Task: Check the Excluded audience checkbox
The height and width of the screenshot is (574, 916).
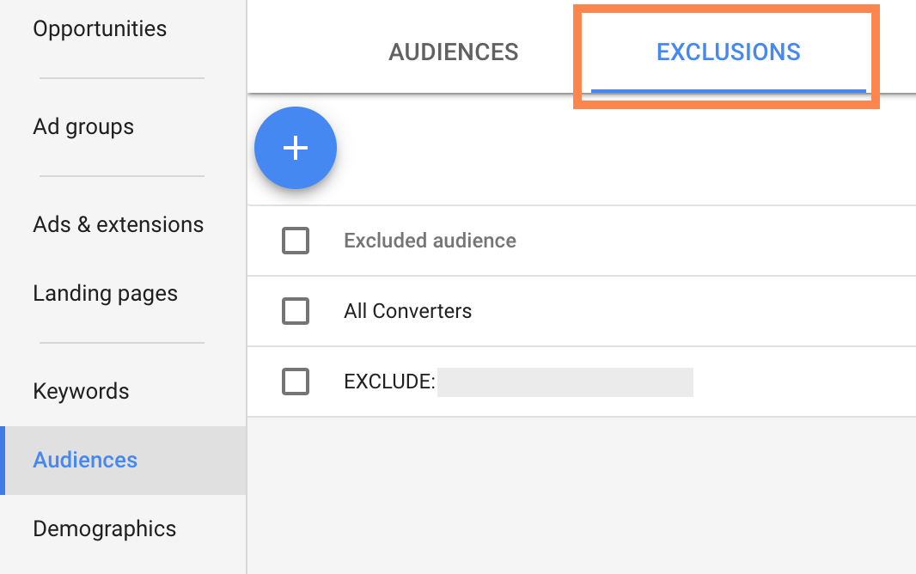Action: pyautogui.click(x=296, y=241)
